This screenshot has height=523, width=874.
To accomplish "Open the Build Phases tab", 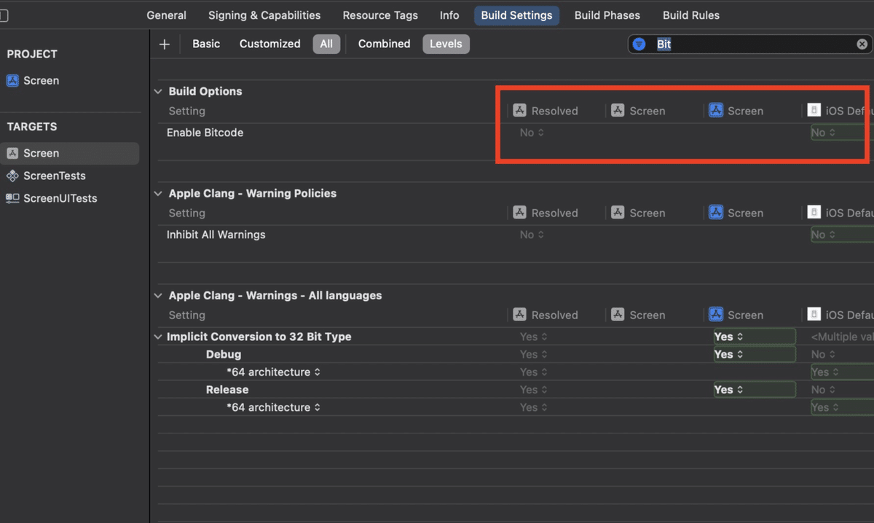I will [607, 15].
